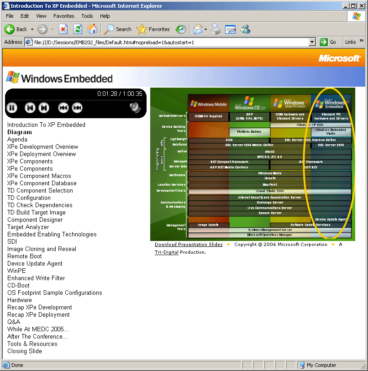Jump to the Q&A slide
This screenshot has width=368, height=371.
14,322
